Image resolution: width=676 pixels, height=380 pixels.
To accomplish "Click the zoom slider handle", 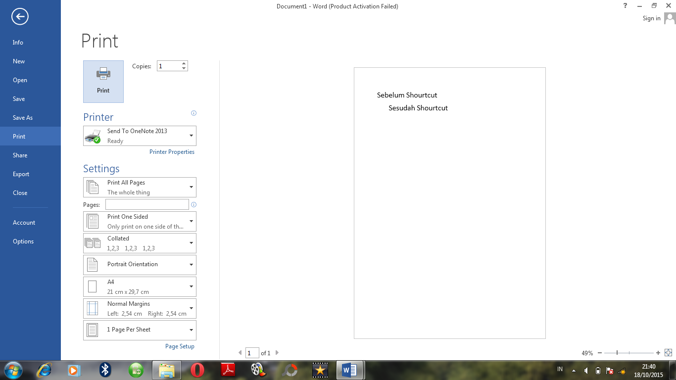I will click(x=617, y=353).
